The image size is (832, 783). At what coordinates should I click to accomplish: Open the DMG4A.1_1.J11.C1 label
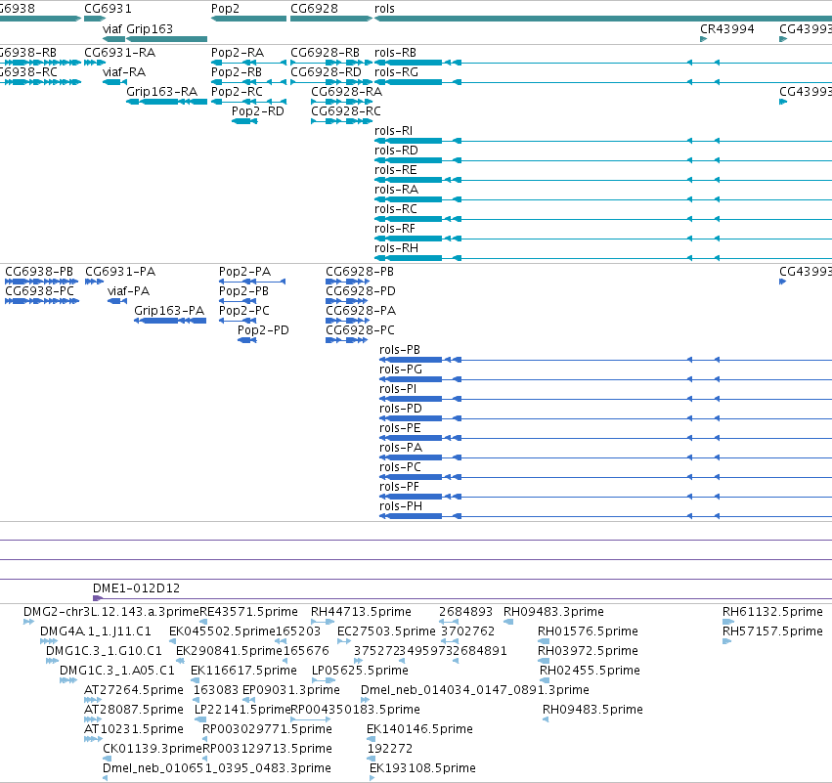pos(96,631)
